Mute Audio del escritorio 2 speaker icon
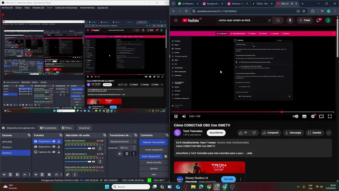 [x=93, y=162]
